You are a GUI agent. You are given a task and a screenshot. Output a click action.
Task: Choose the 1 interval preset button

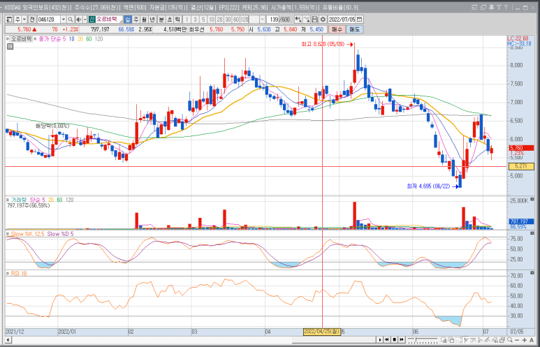point(187,20)
